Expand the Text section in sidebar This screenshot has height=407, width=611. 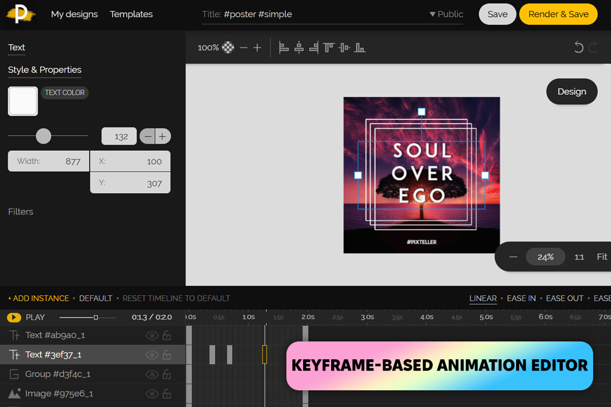click(17, 48)
